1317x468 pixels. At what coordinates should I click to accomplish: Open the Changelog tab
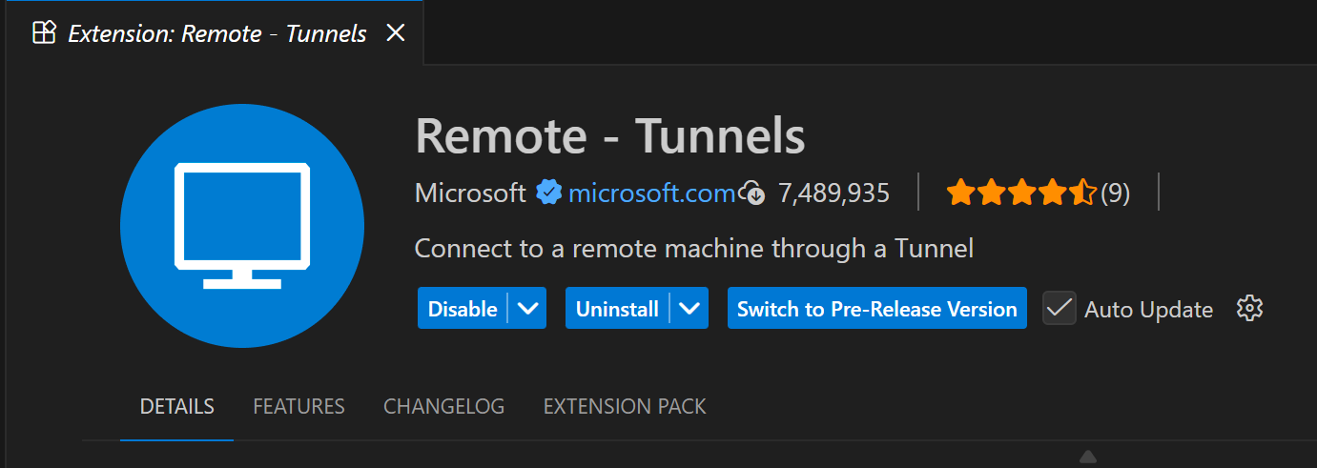[443, 407]
